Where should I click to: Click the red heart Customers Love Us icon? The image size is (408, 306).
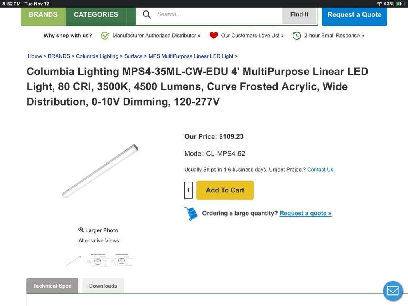coord(214,35)
